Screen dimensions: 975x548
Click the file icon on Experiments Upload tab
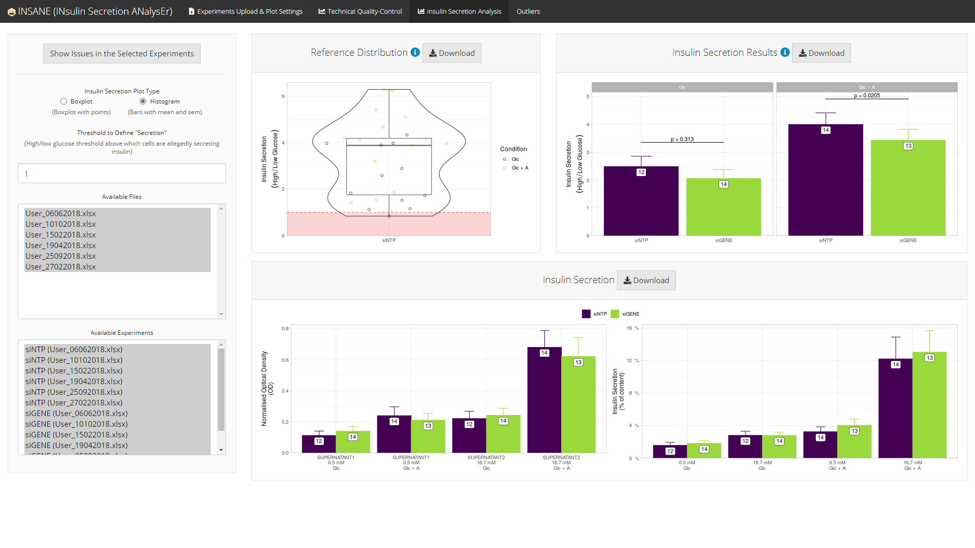[191, 11]
